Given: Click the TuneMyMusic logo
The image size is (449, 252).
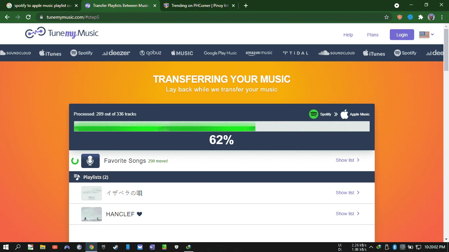Looking at the screenshot, I should [62, 33].
